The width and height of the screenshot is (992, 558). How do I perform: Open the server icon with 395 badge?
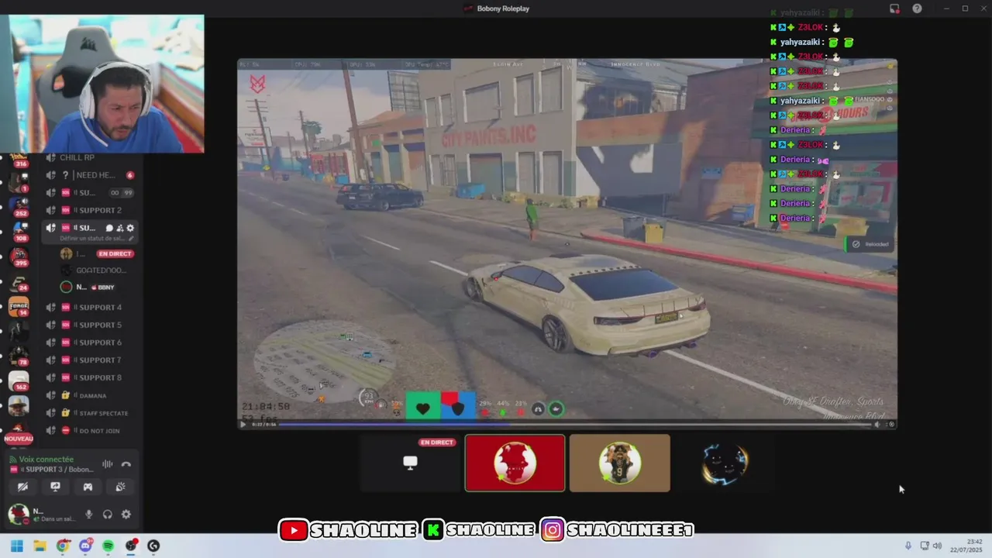(19, 256)
